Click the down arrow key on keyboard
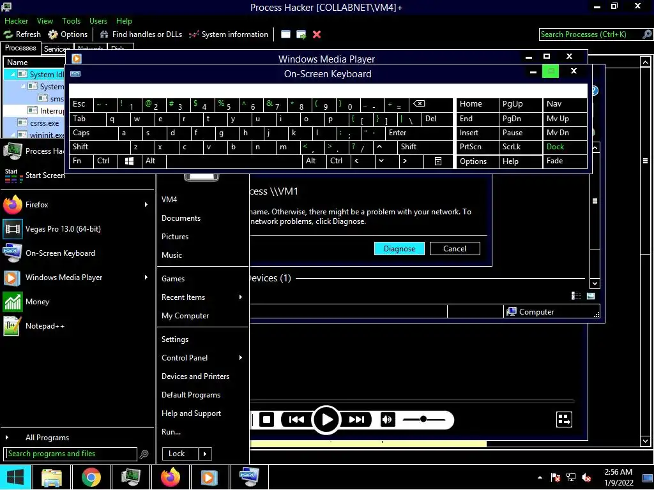654x490 pixels. [x=386, y=161]
